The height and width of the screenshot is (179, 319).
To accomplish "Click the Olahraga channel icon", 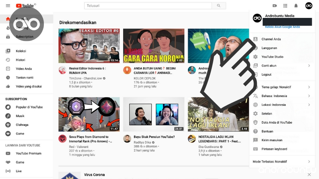I will point(8,125).
